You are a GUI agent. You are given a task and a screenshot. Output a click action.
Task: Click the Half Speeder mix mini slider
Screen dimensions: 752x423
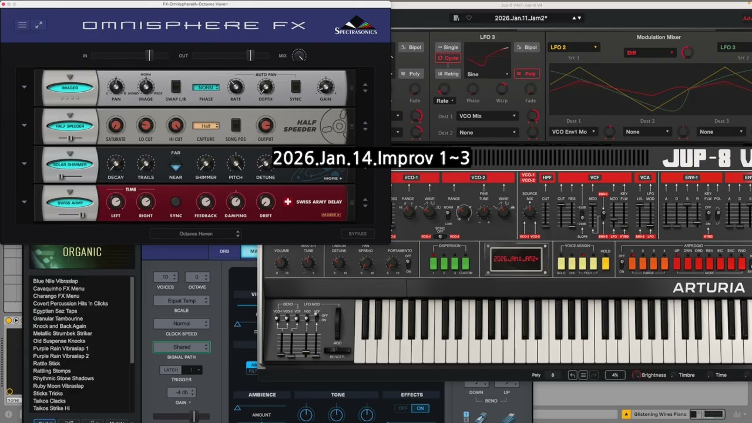coord(70,138)
